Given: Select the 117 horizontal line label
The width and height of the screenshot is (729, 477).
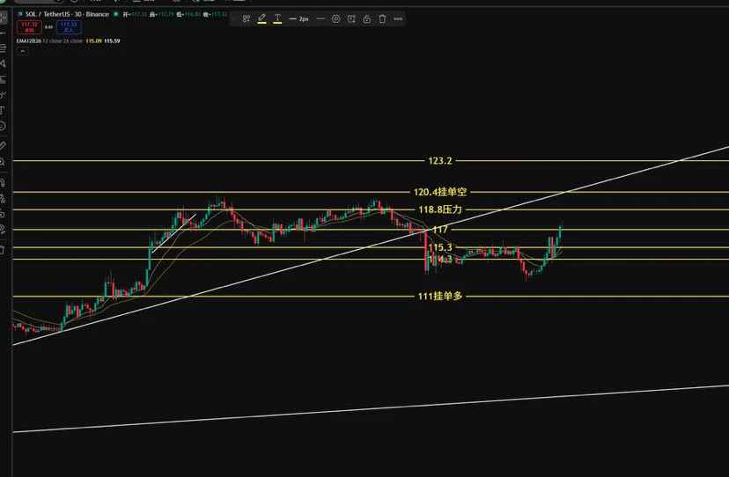Looking at the screenshot, I should (440, 230).
